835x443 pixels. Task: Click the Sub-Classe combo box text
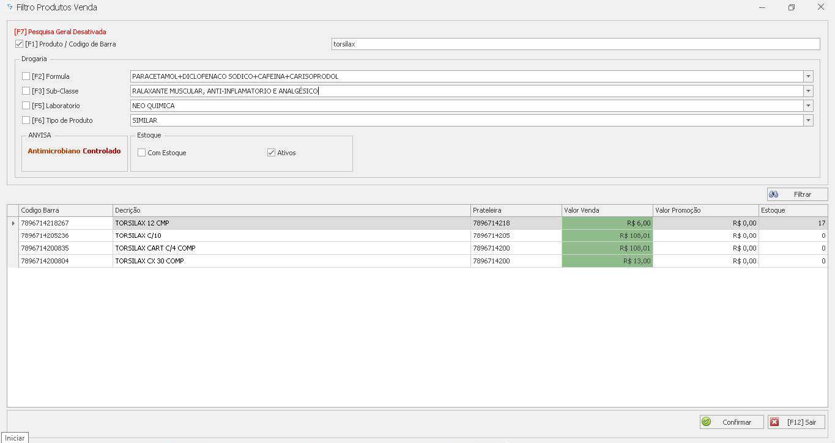[x=467, y=91]
